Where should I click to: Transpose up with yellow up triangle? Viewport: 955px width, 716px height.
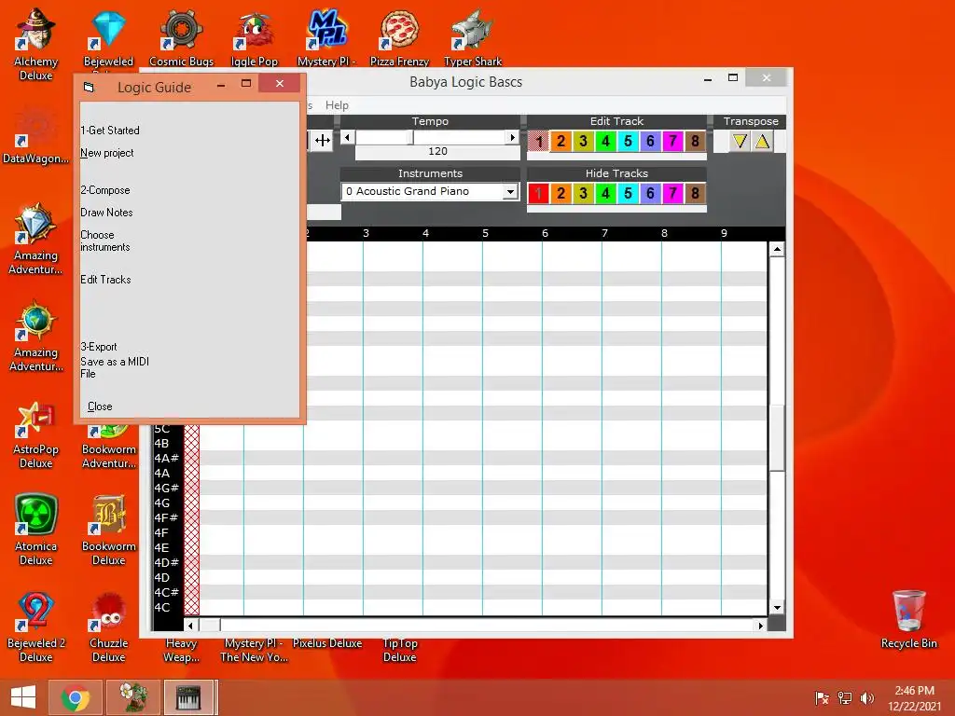tap(763, 142)
